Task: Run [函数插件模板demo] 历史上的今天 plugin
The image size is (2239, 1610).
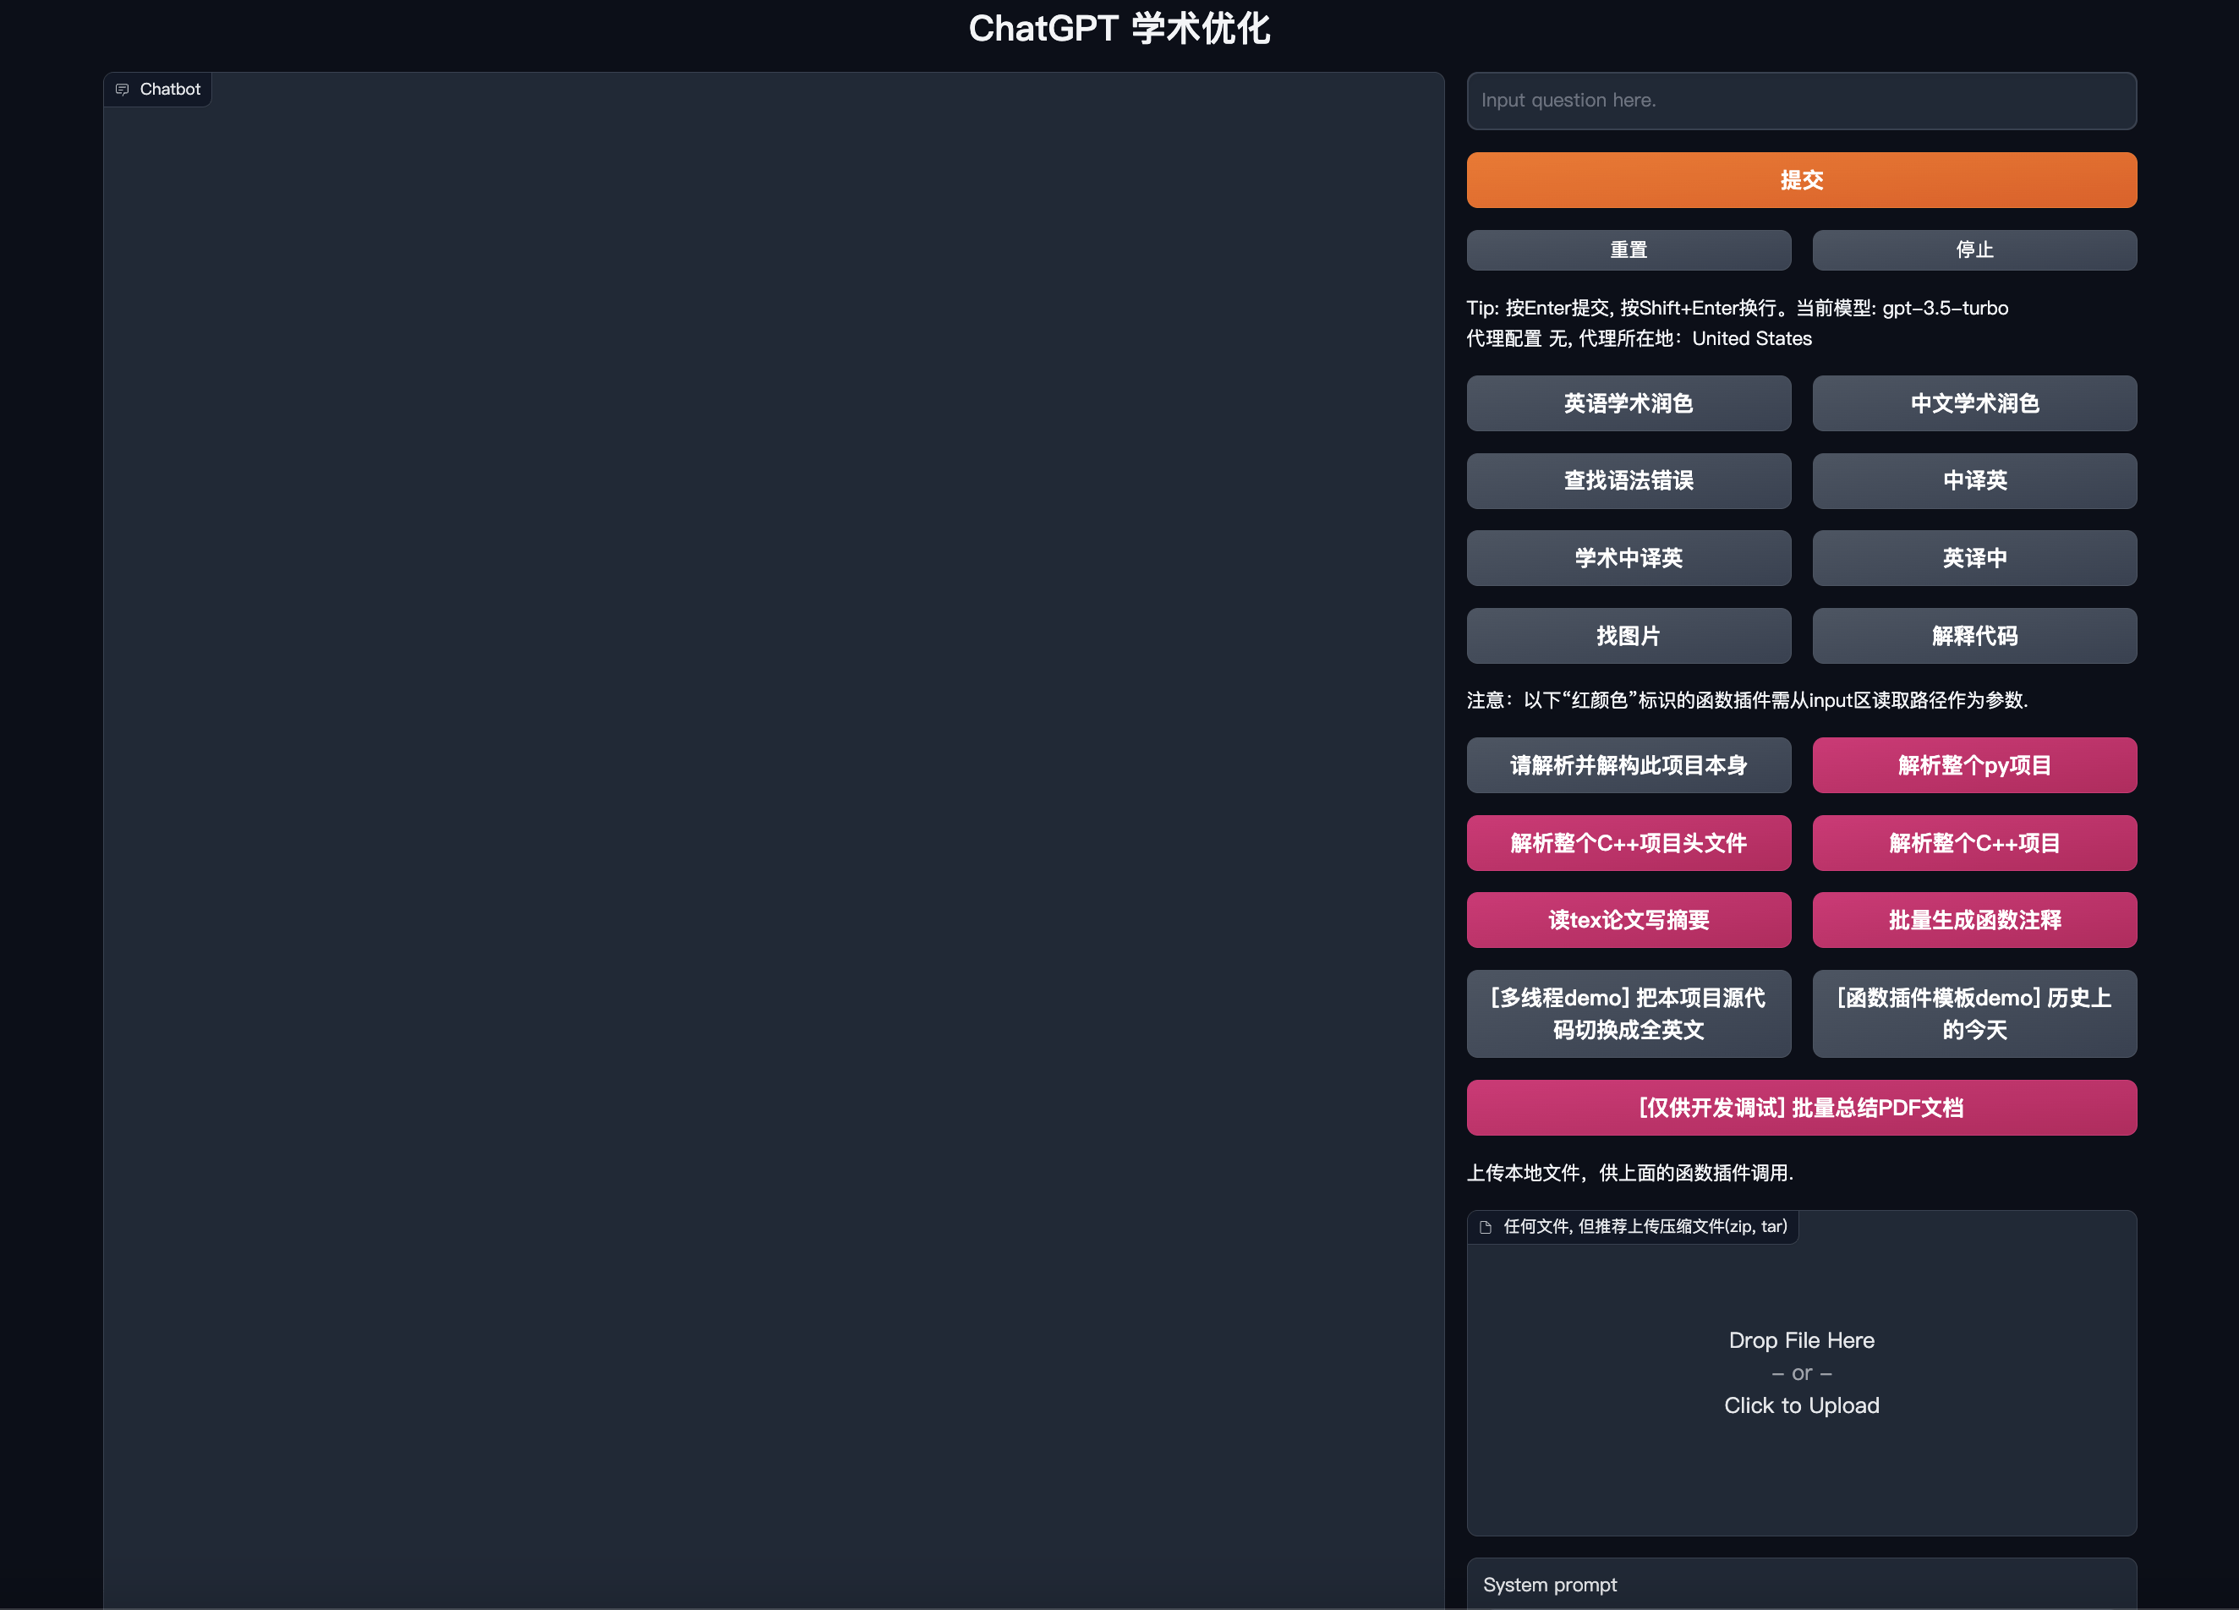Action: 1973,1014
